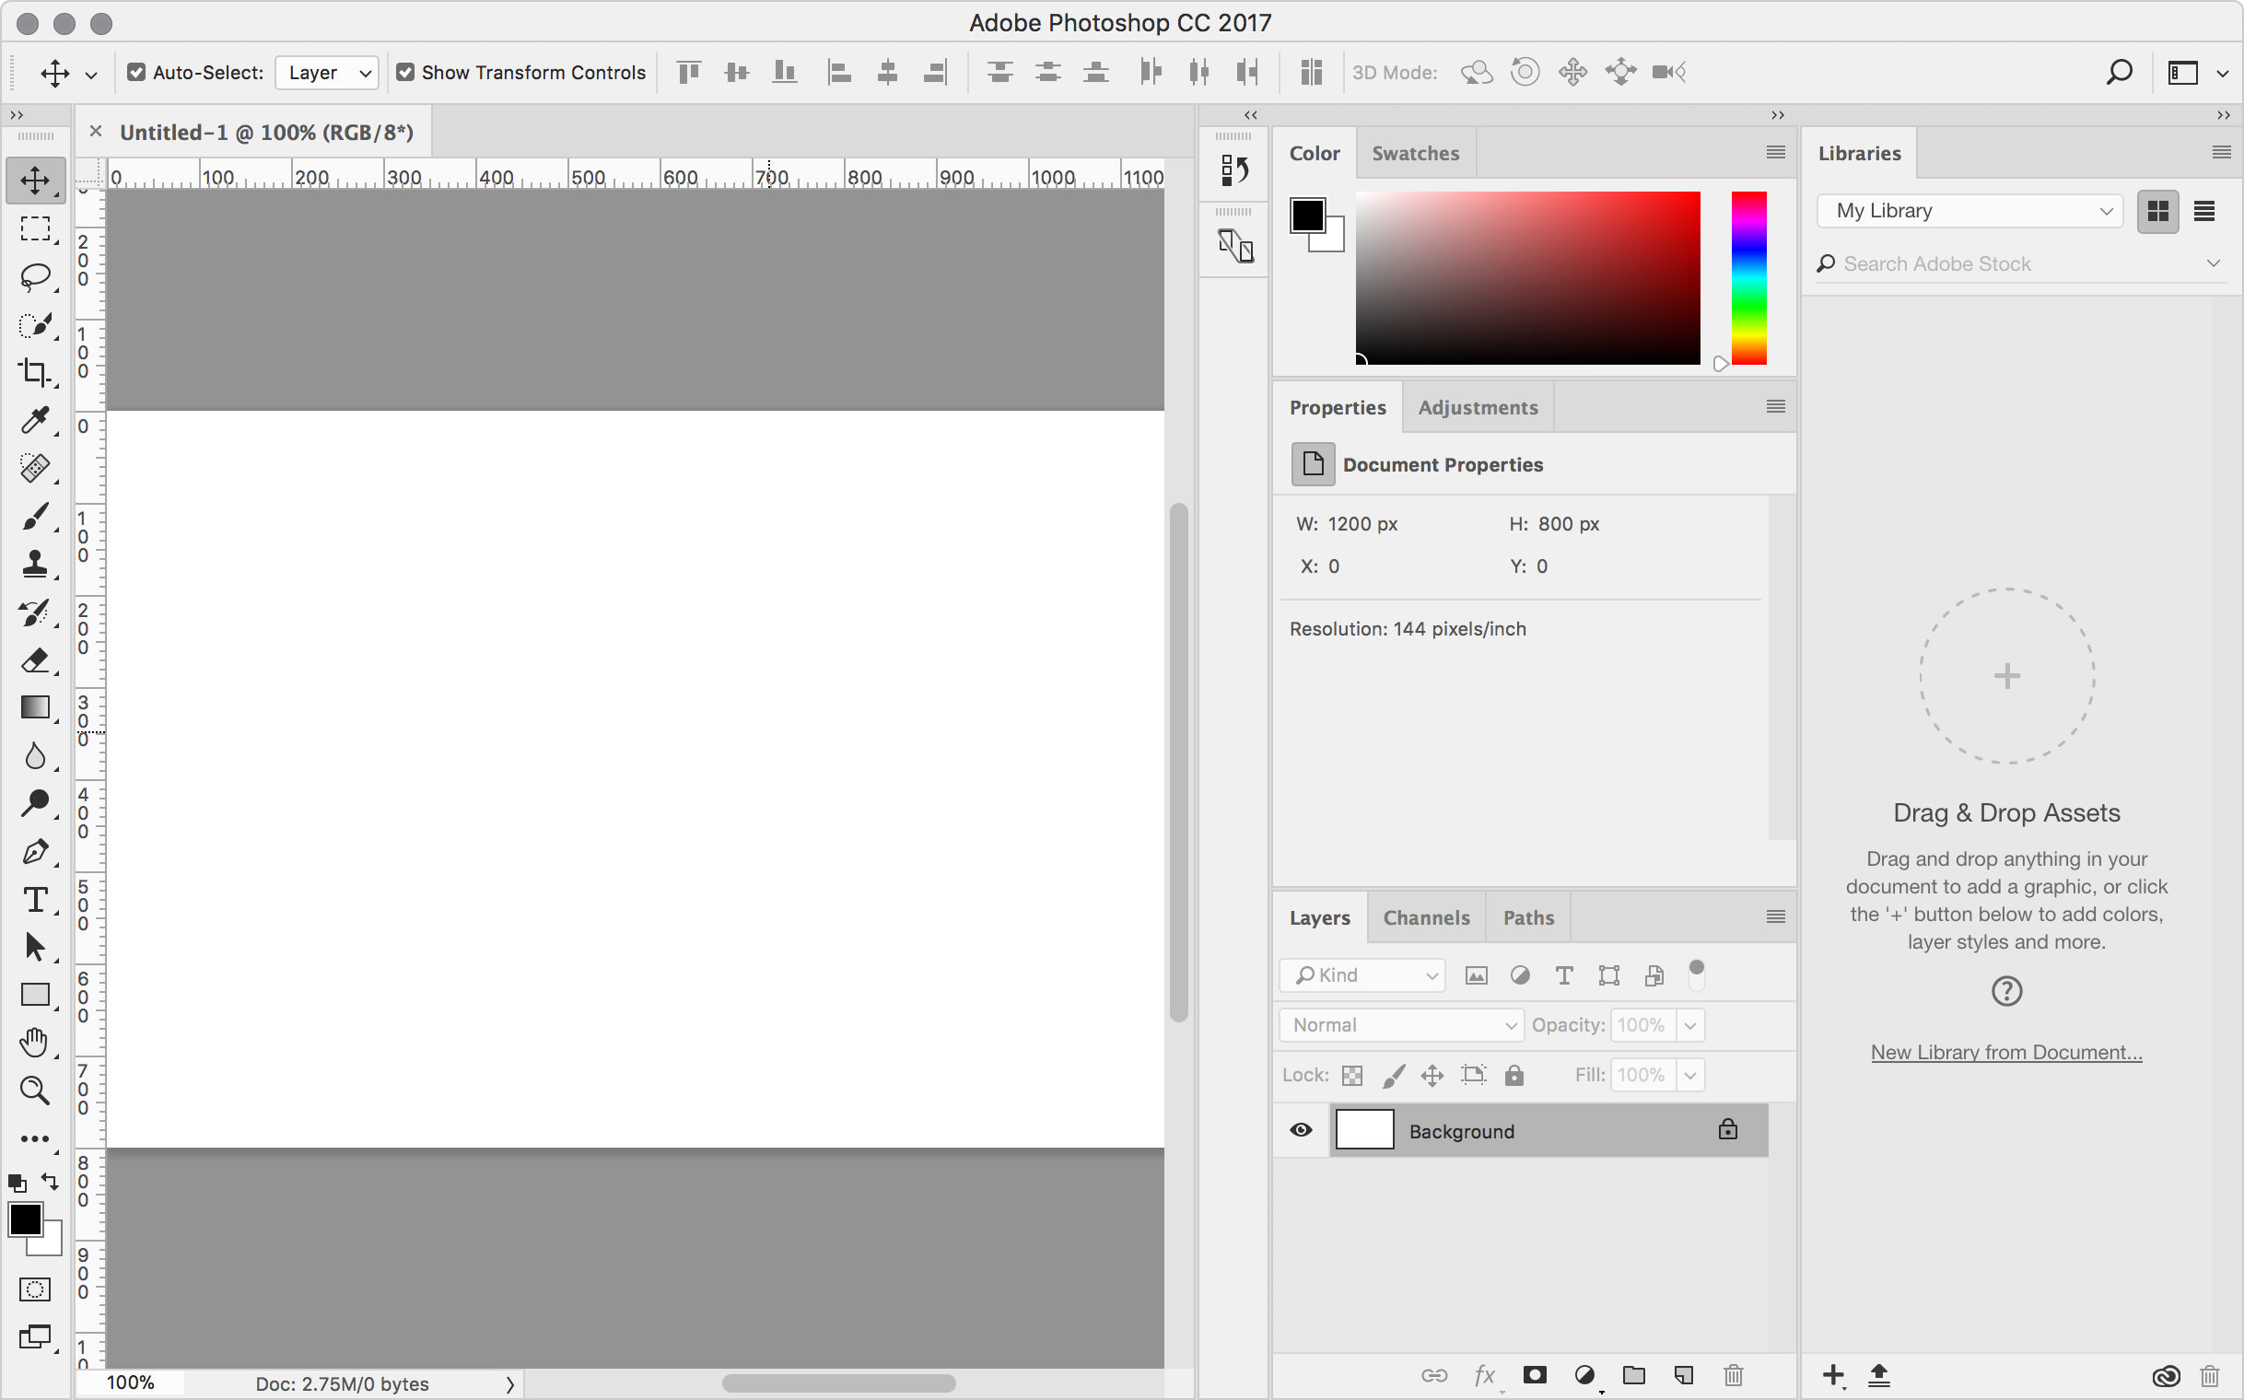Open the My Library dropdown
This screenshot has width=2244, height=1400.
tap(1969, 211)
